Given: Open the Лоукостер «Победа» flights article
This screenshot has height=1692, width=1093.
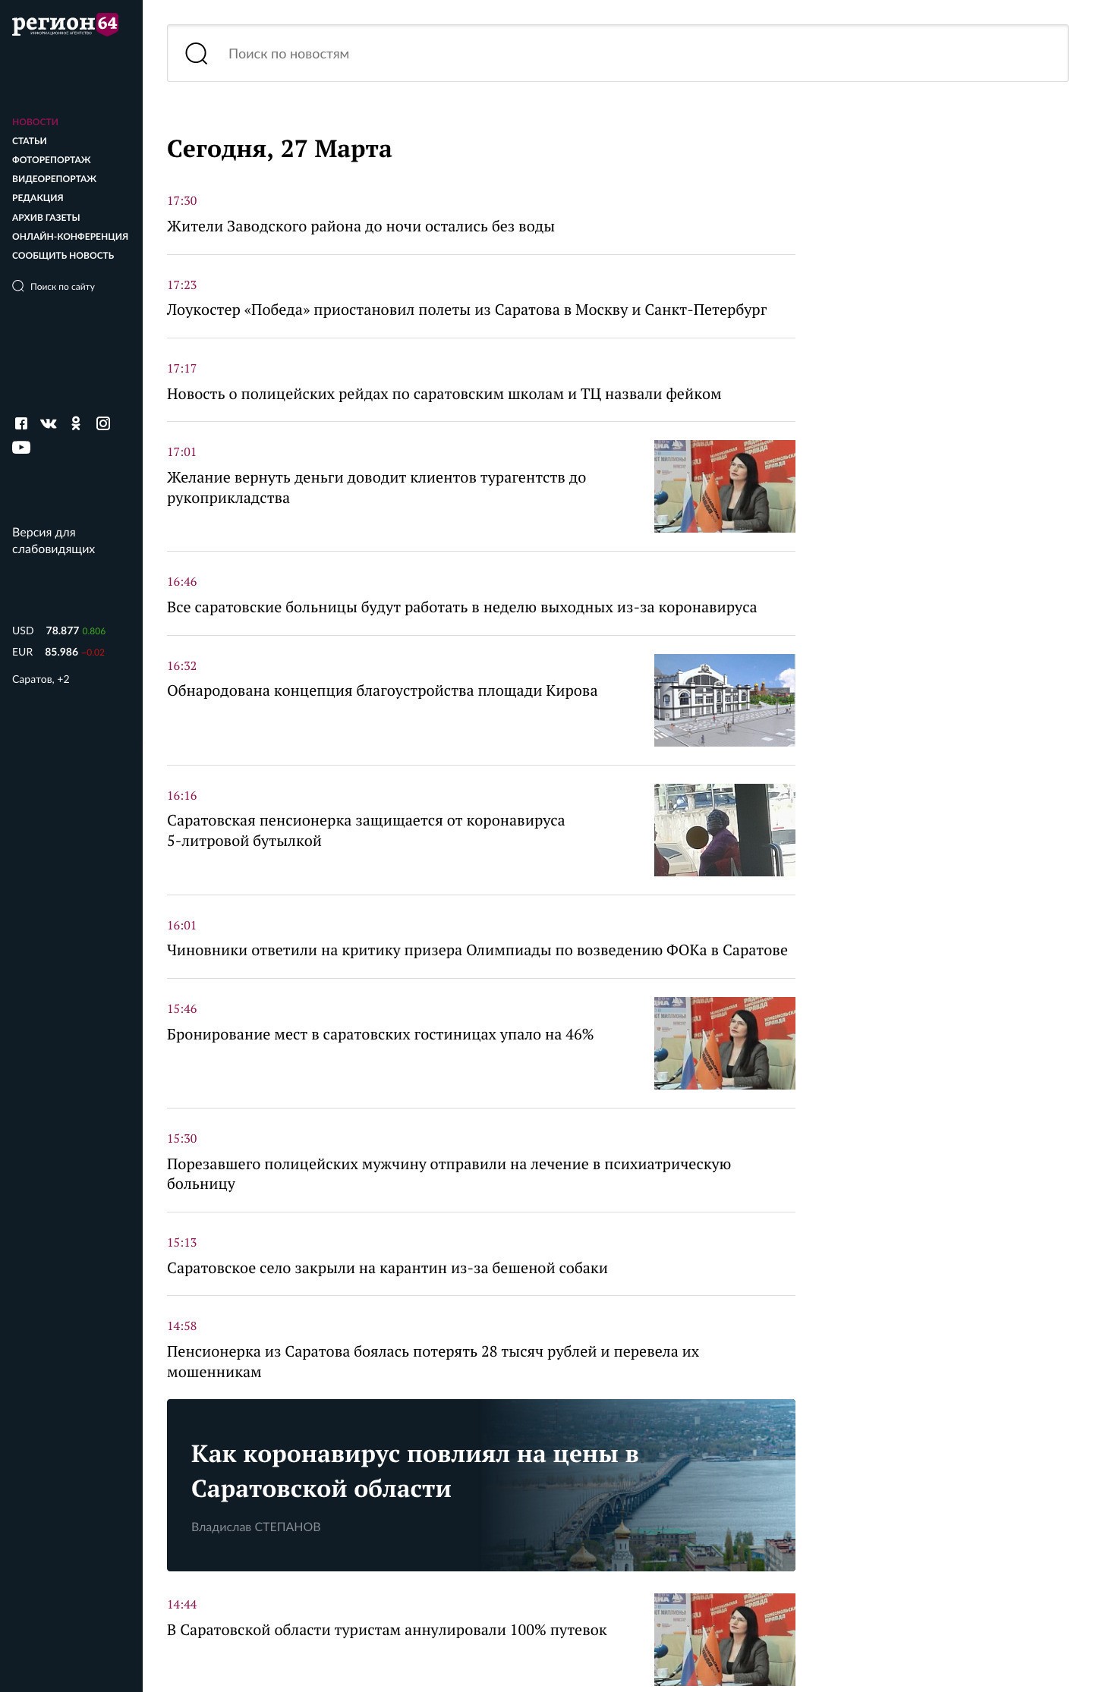Looking at the screenshot, I should pos(466,310).
